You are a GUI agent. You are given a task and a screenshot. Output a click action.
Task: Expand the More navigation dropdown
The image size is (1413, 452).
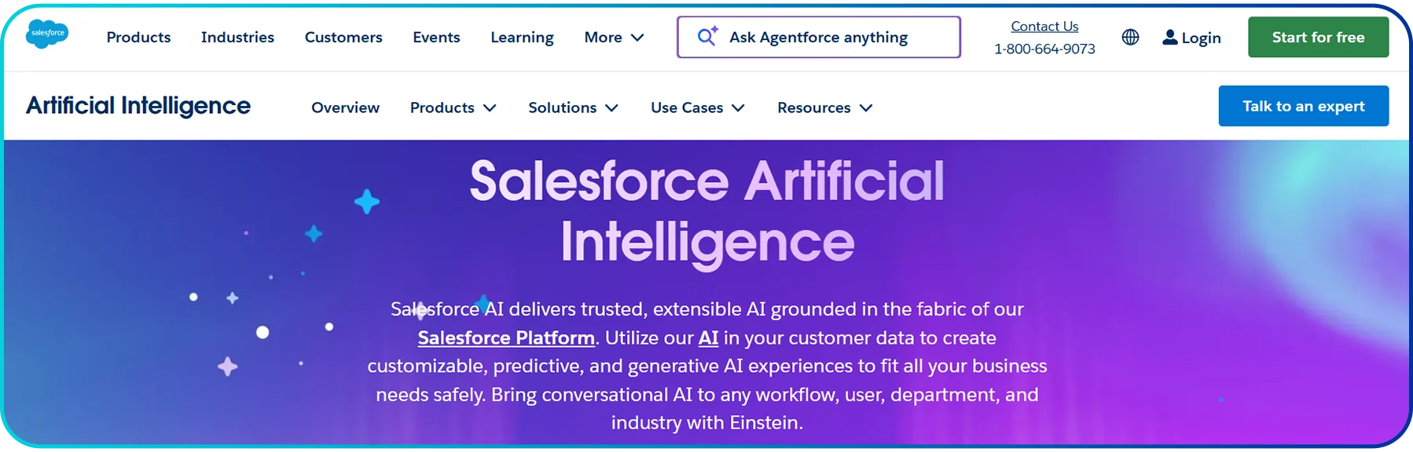(x=615, y=37)
